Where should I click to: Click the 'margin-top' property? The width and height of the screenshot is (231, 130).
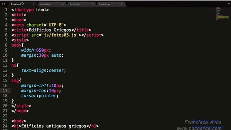(34, 91)
